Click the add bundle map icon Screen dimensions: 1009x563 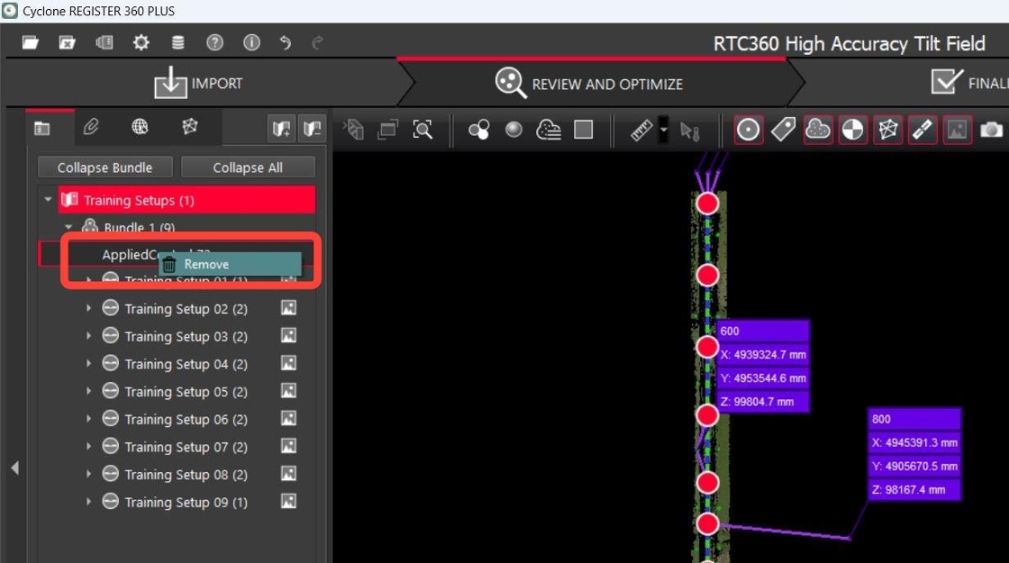(282, 130)
